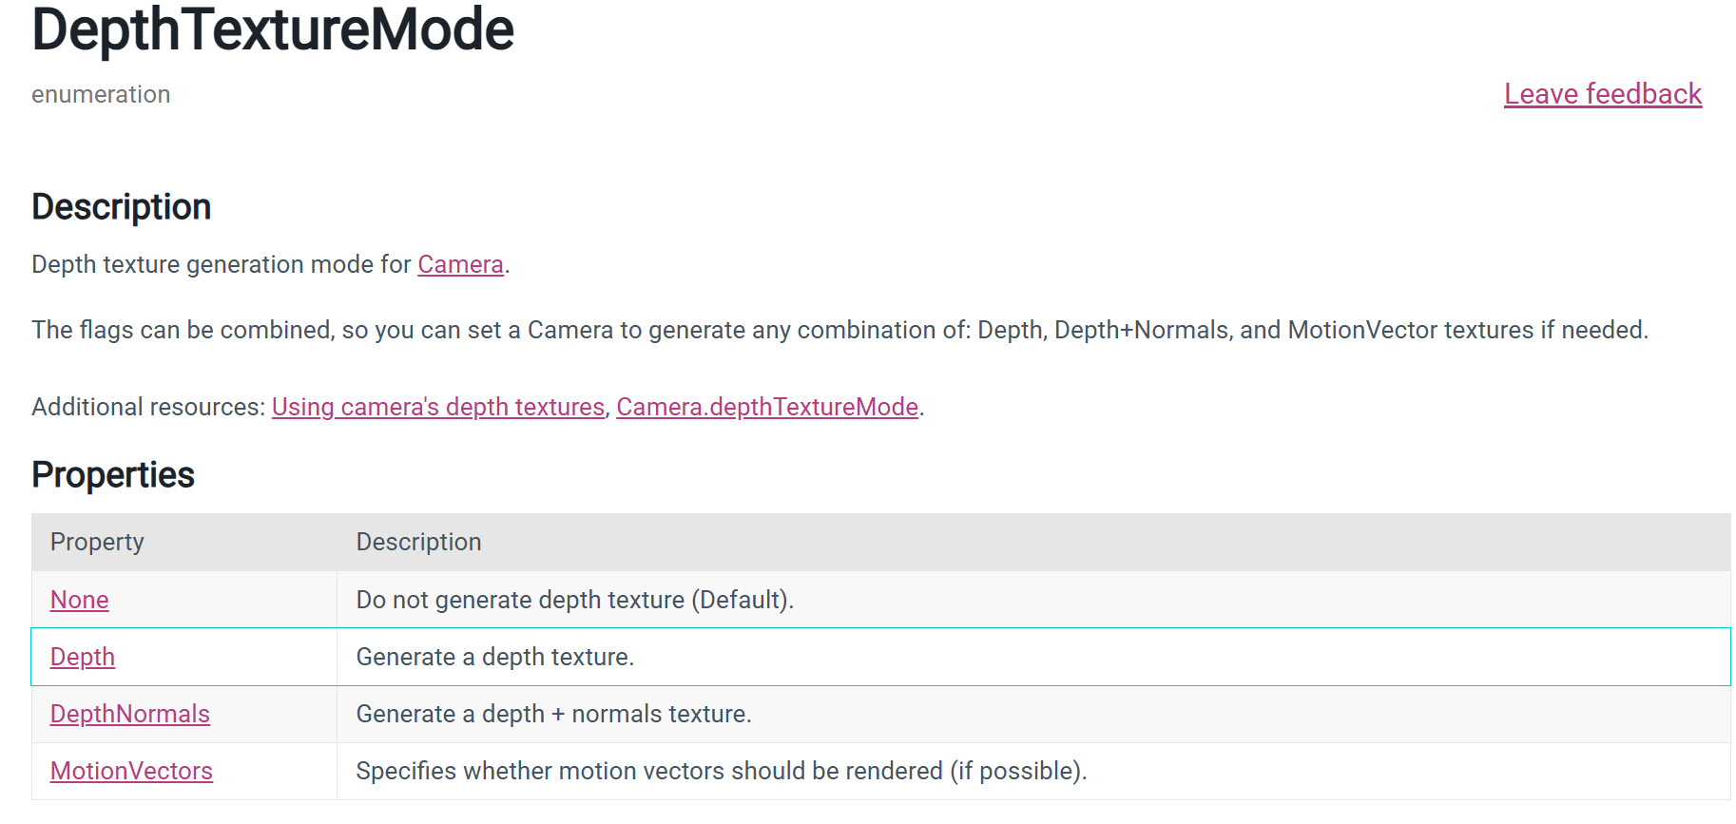
Task: Click the motion vectors rendered description cell
Action: 1033,771
